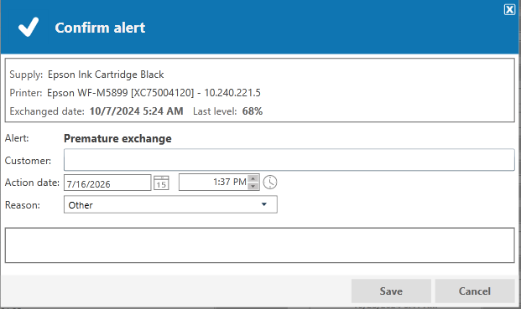Click the exchanged date 10/7/2024 5:24 AM
The image size is (521, 309).
(136, 111)
